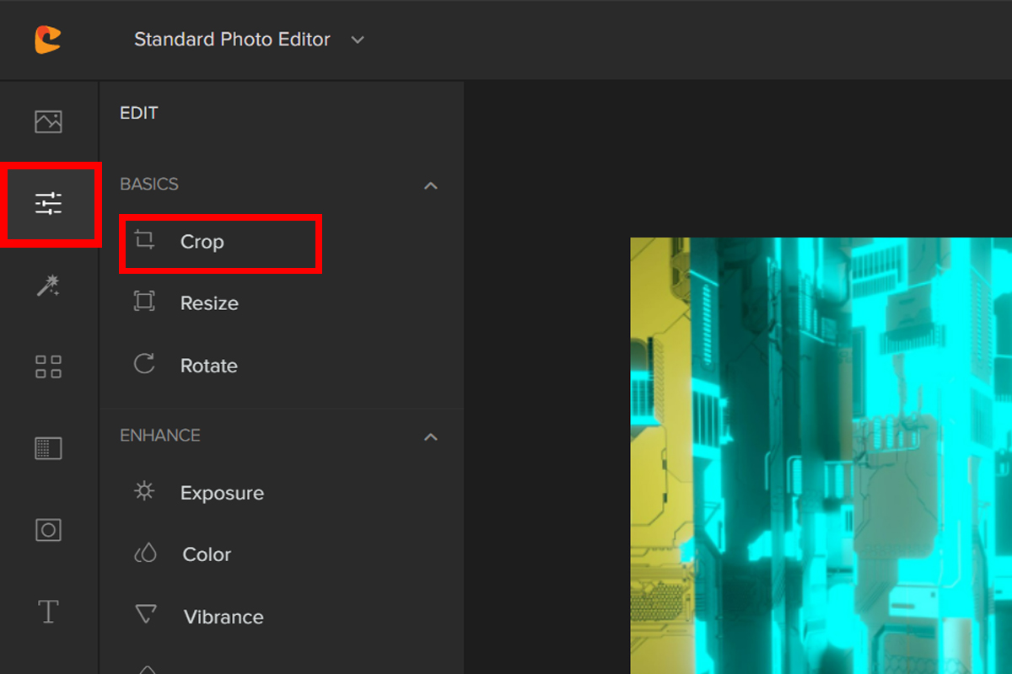Select the Edit sliders sidebar icon
The image size is (1012, 674).
tap(49, 203)
